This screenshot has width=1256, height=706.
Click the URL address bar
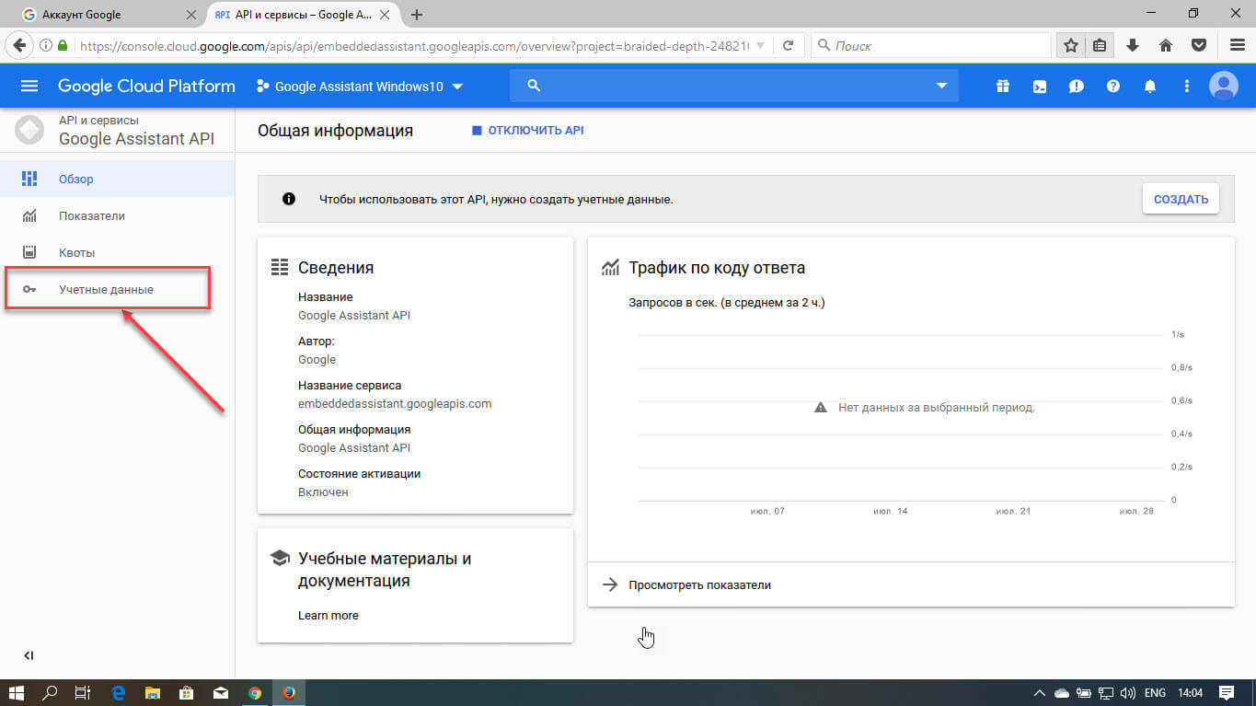coord(413,45)
